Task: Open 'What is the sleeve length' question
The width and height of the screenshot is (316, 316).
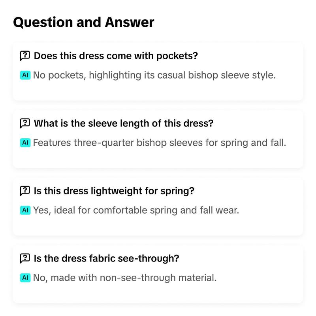Action: click(x=124, y=123)
